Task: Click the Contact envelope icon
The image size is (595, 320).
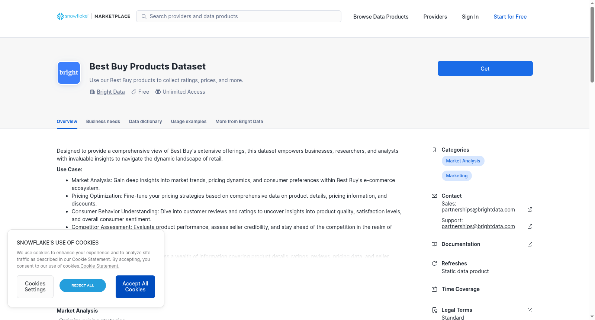Action: click(434, 196)
